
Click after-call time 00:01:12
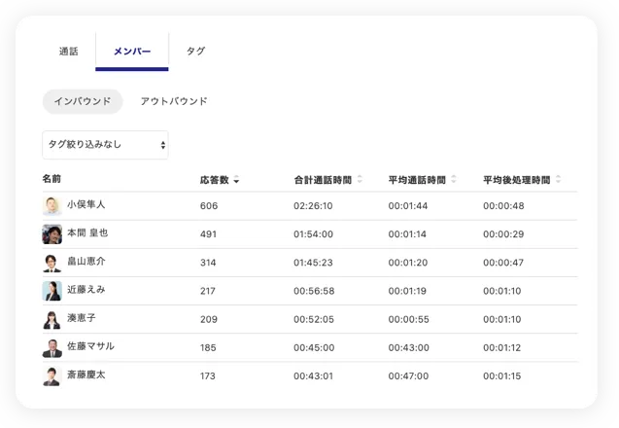click(502, 348)
